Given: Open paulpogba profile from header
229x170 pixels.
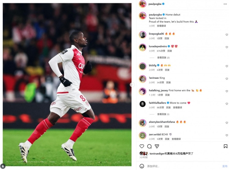Looking at the screenshot, I should coord(155,4).
